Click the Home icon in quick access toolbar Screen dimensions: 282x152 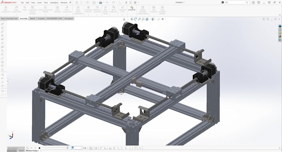coord(77,2)
